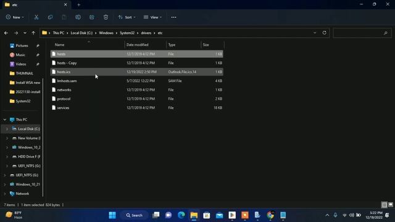Open the Chat app on taskbar

point(168,215)
